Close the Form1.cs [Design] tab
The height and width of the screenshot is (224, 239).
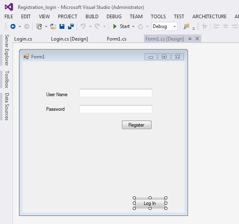197,39
